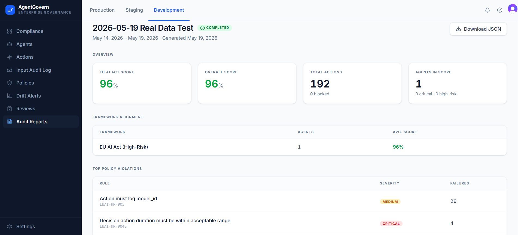Click the Actions lightning bolt icon
The width and height of the screenshot is (518, 235).
click(10, 57)
